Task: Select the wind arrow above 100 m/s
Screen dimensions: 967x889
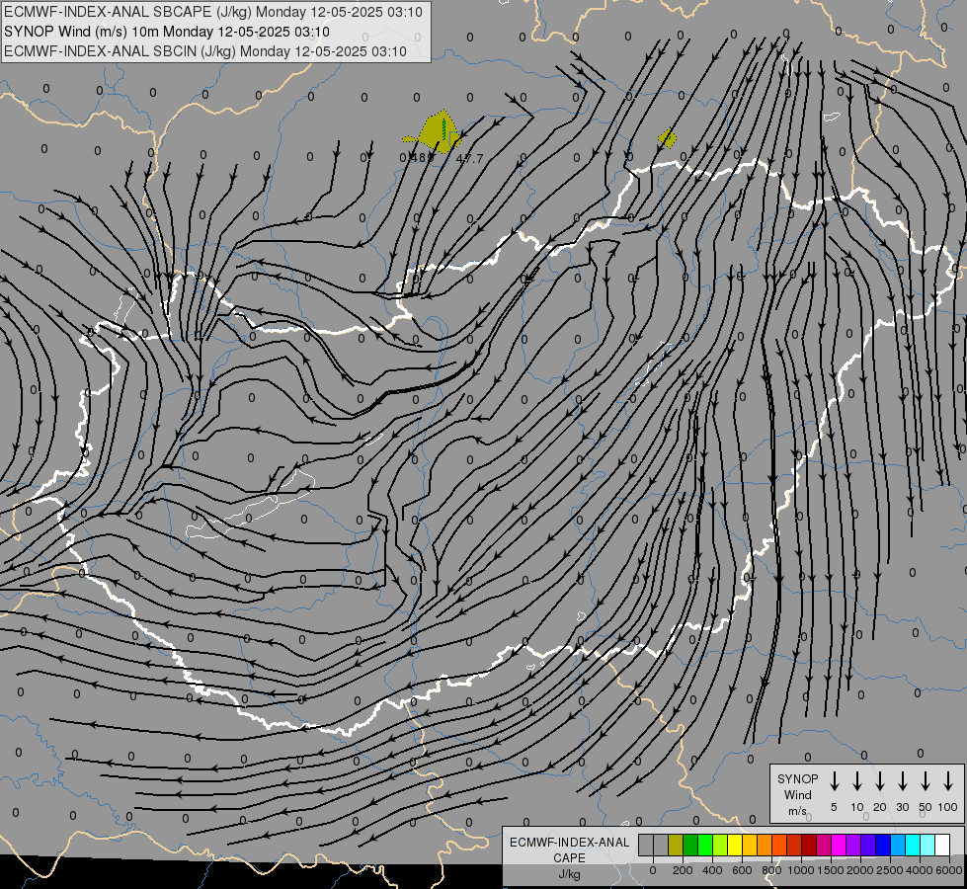Action: point(948,781)
